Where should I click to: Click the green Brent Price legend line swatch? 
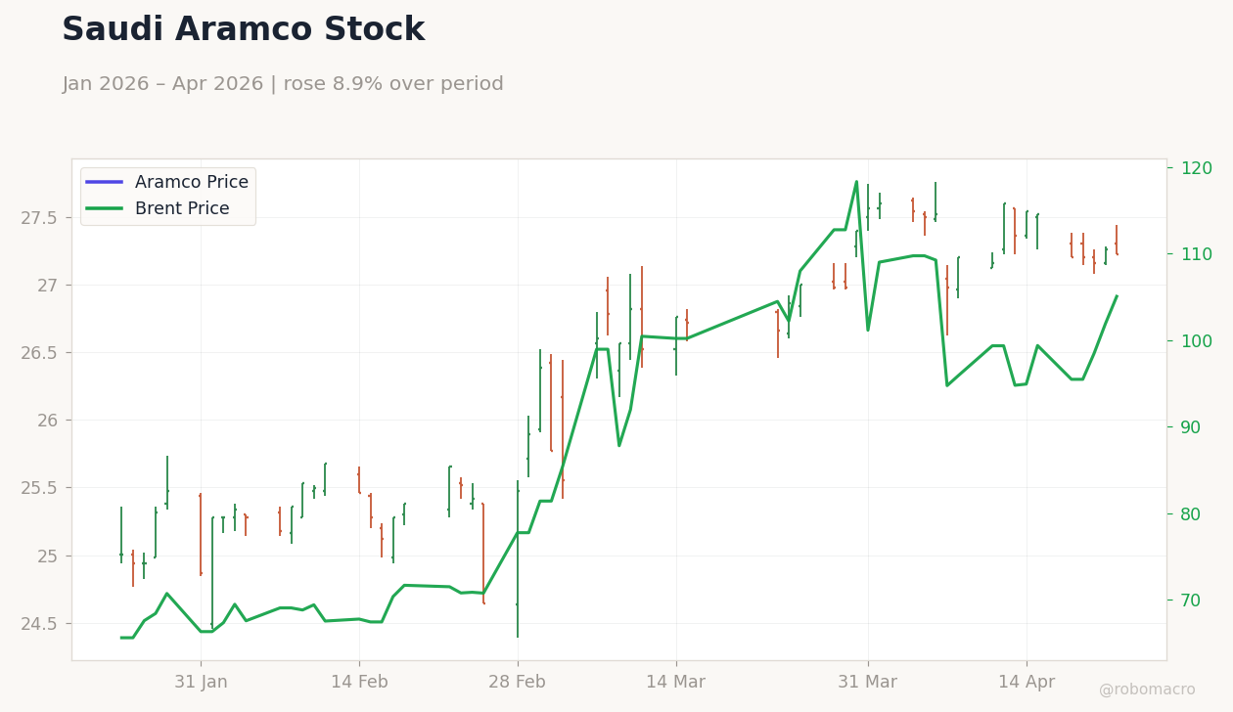(x=105, y=208)
